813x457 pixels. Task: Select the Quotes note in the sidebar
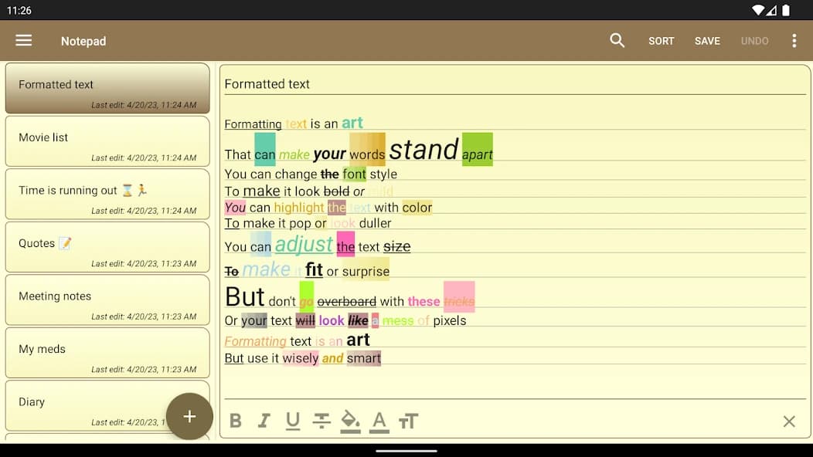tap(107, 247)
